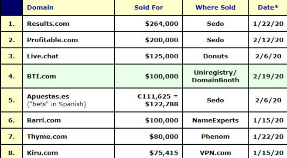This screenshot has height=158, width=287.
Task: Click the Date* column header
Action: point(268,7)
